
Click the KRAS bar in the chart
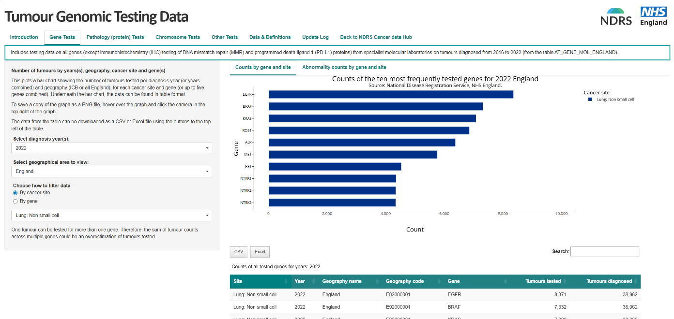(372, 118)
